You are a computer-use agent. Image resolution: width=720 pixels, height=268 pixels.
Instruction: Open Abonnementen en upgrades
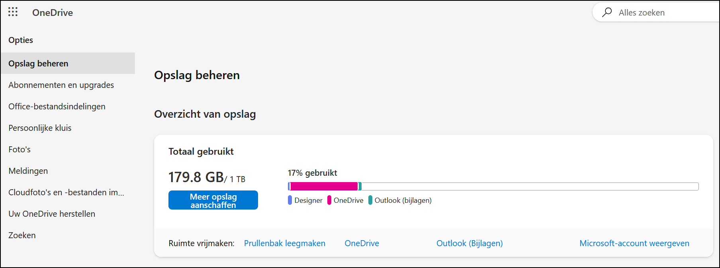[61, 85]
